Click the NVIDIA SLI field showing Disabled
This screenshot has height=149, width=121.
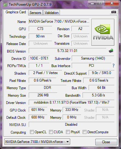coord(71,125)
